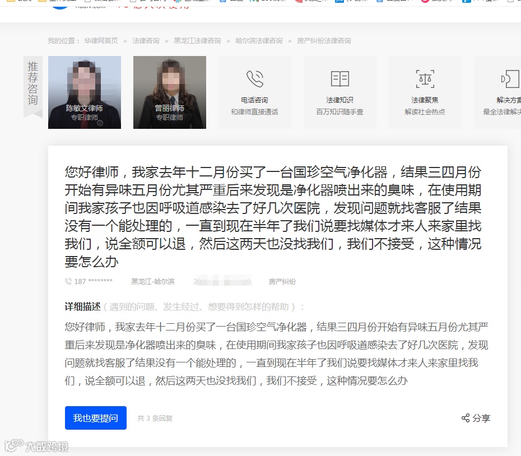Click the 详细描述 heading
Image resolution: width=521 pixels, height=456 pixels.
coord(83,306)
